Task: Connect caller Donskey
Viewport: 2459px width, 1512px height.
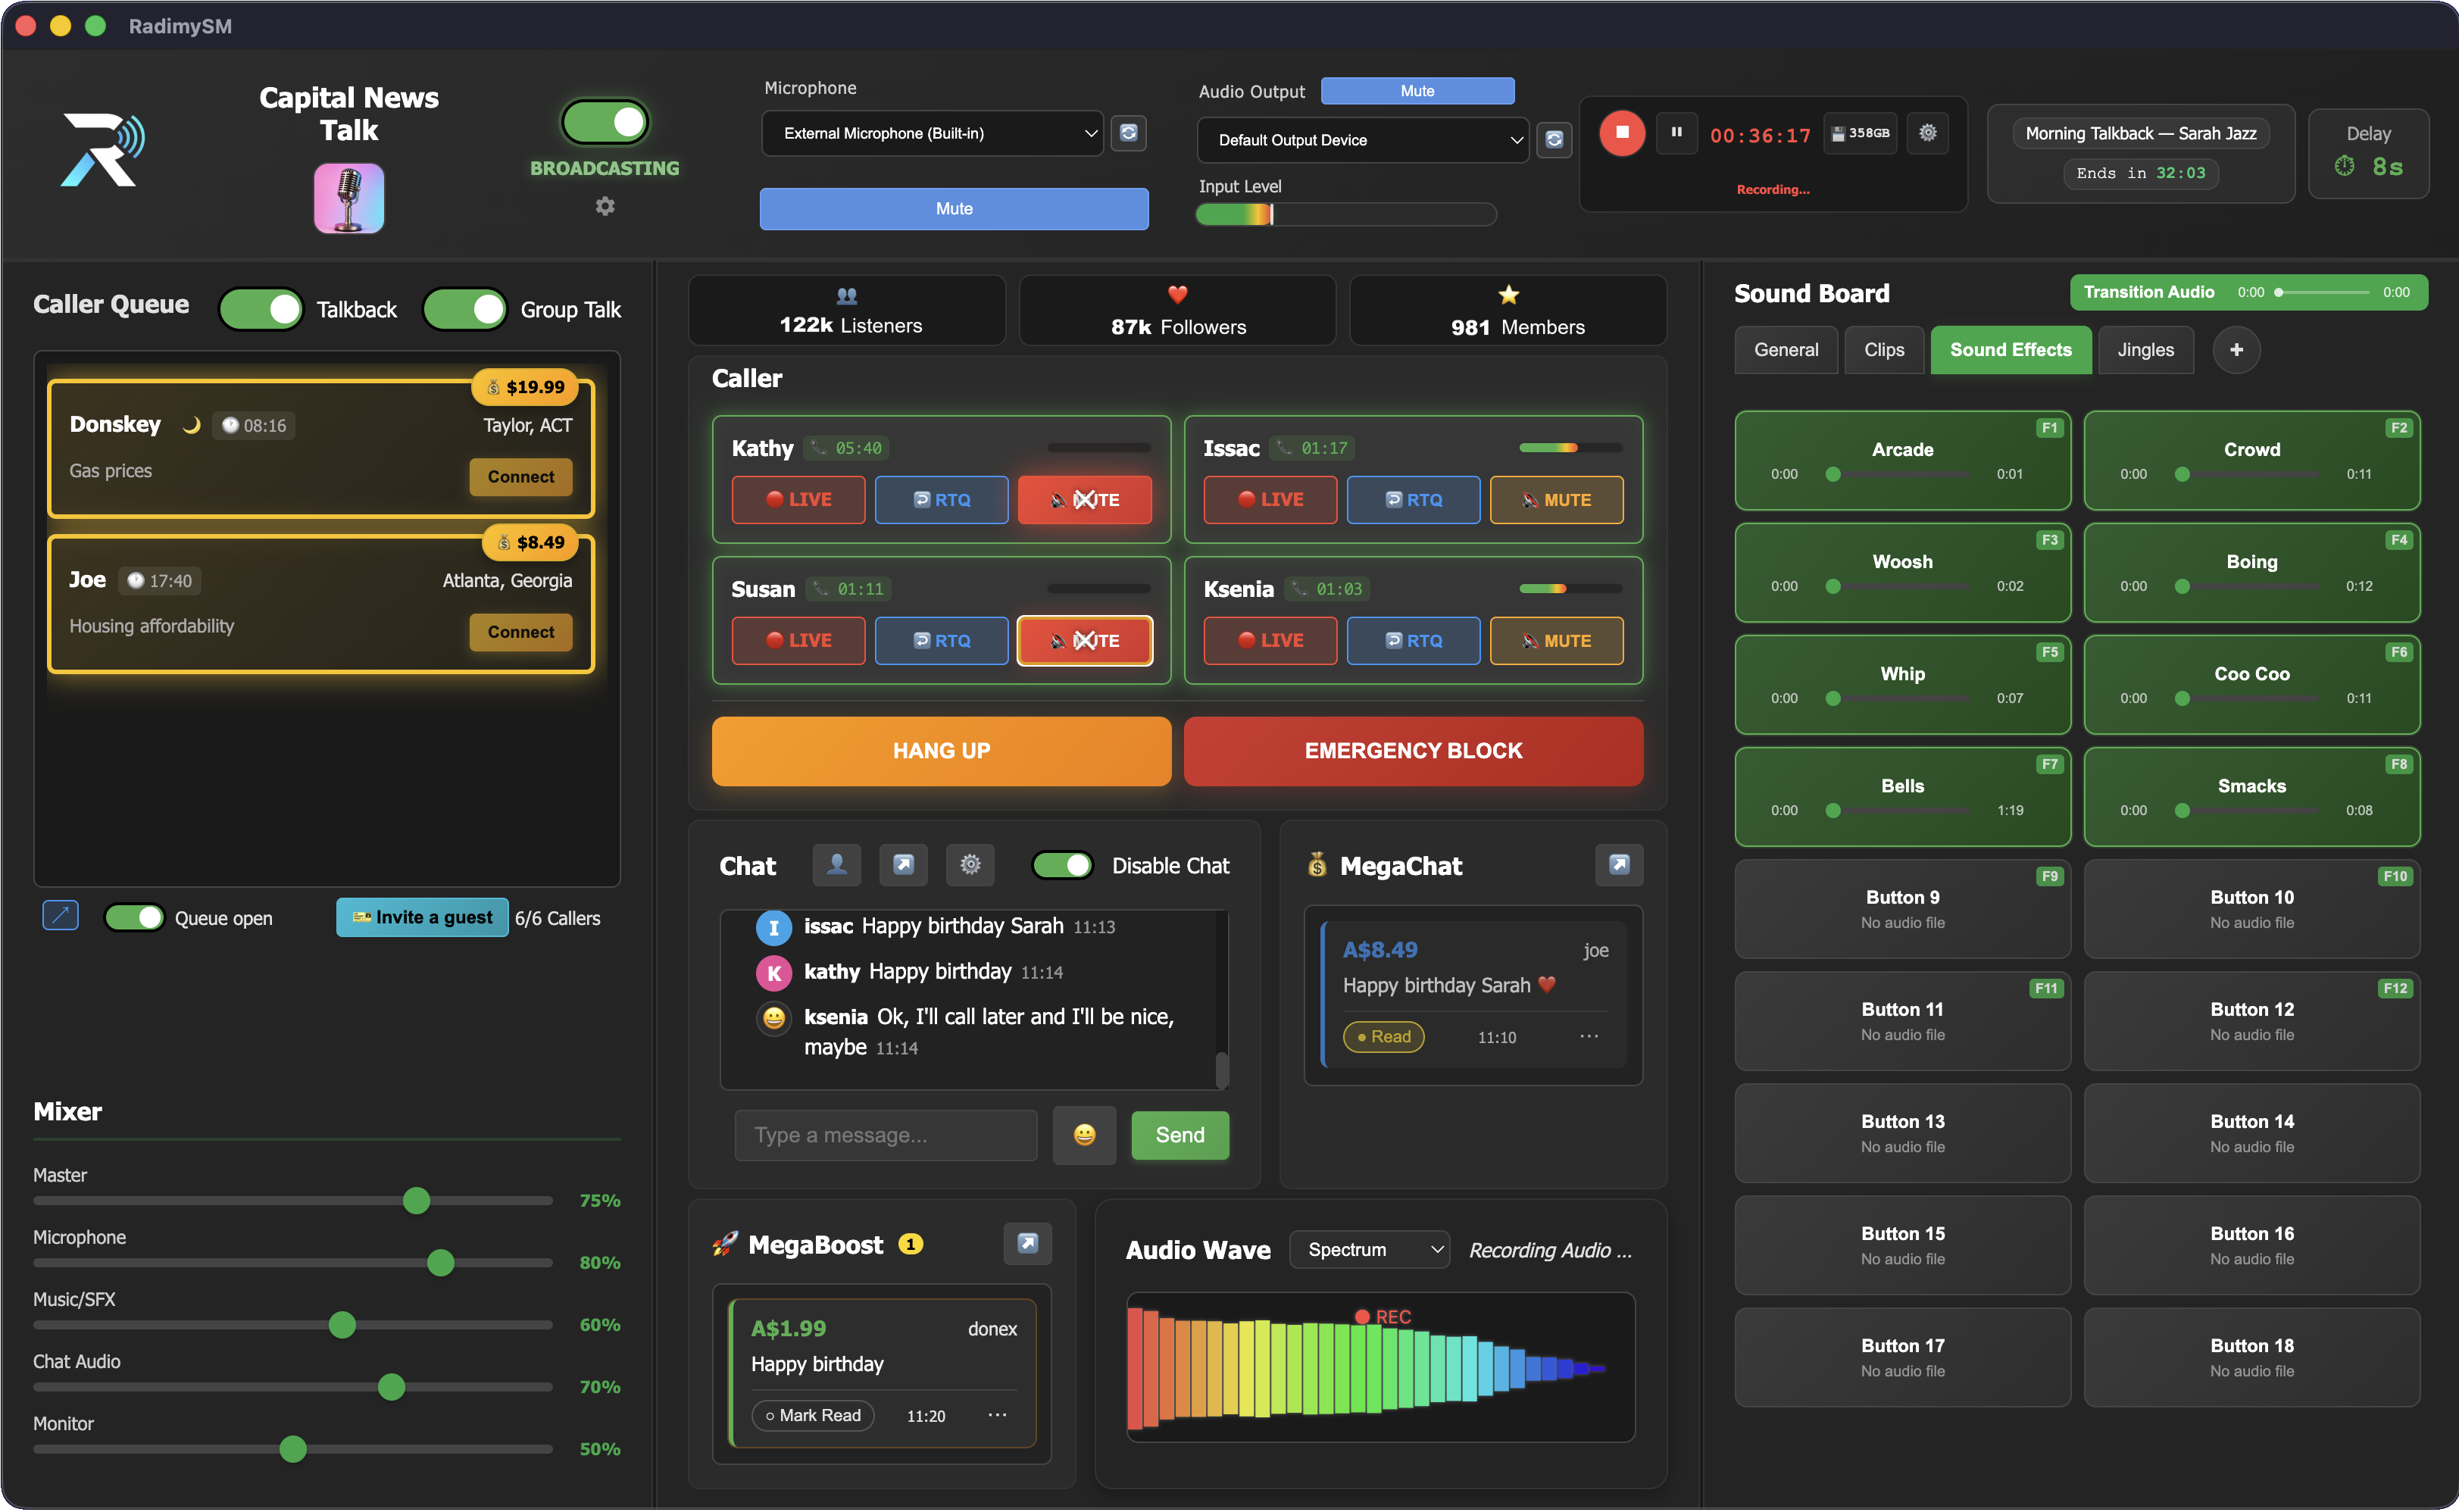Action: tap(520, 476)
